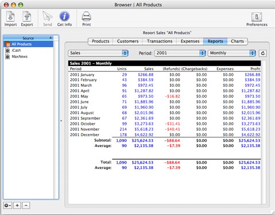Click the 2001 November row label
The image size is (275, 215).
click(x=84, y=129)
